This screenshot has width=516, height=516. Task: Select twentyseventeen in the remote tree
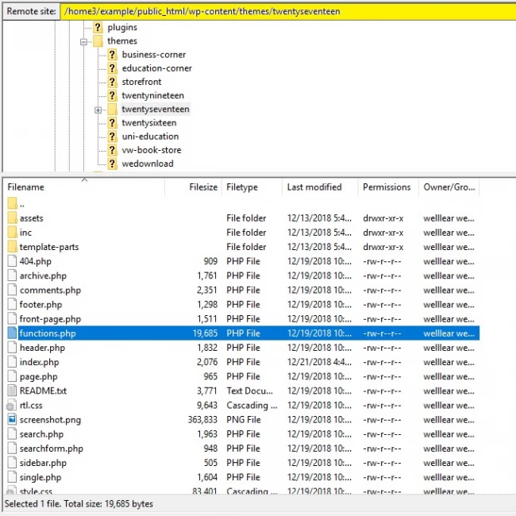click(156, 109)
